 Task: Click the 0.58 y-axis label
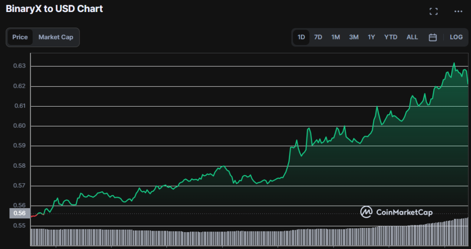[20, 165]
